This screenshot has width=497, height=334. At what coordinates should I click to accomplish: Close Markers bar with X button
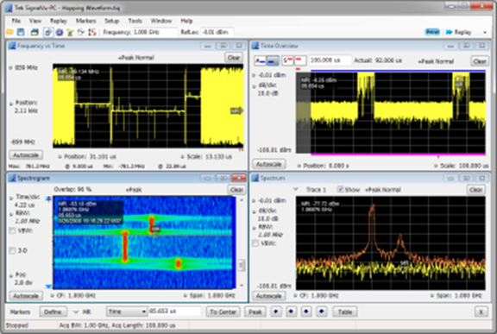481,312
